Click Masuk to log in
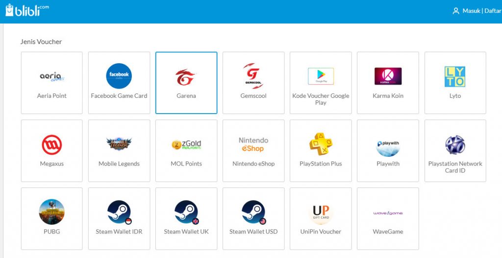 pyautogui.click(x=471, y=11)
